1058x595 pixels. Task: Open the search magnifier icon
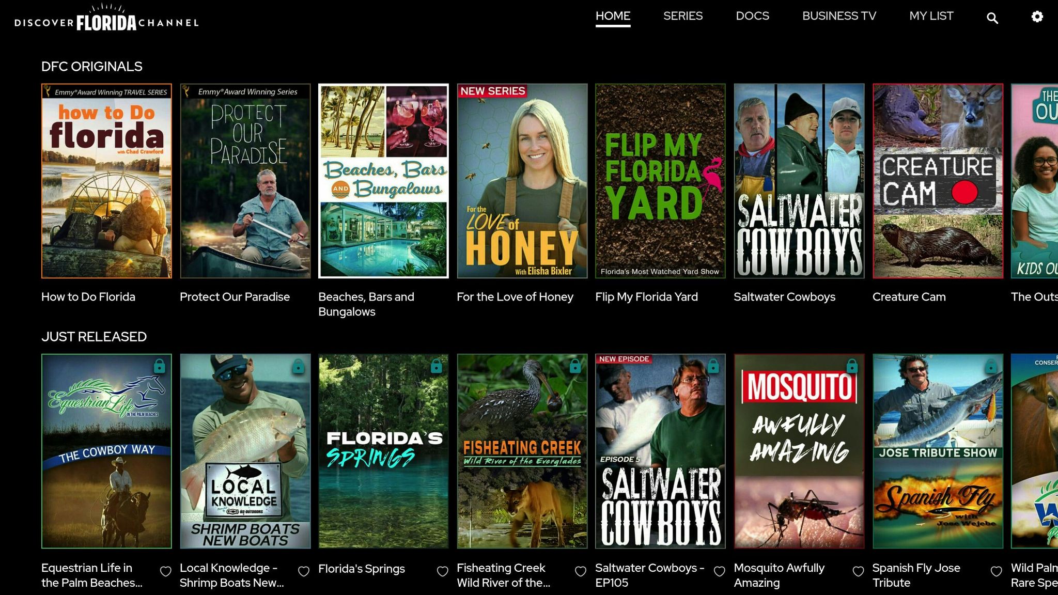point(992,18)
